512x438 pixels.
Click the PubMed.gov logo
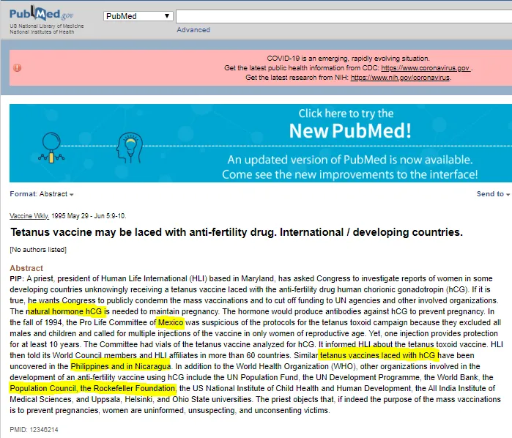[42, 13]
